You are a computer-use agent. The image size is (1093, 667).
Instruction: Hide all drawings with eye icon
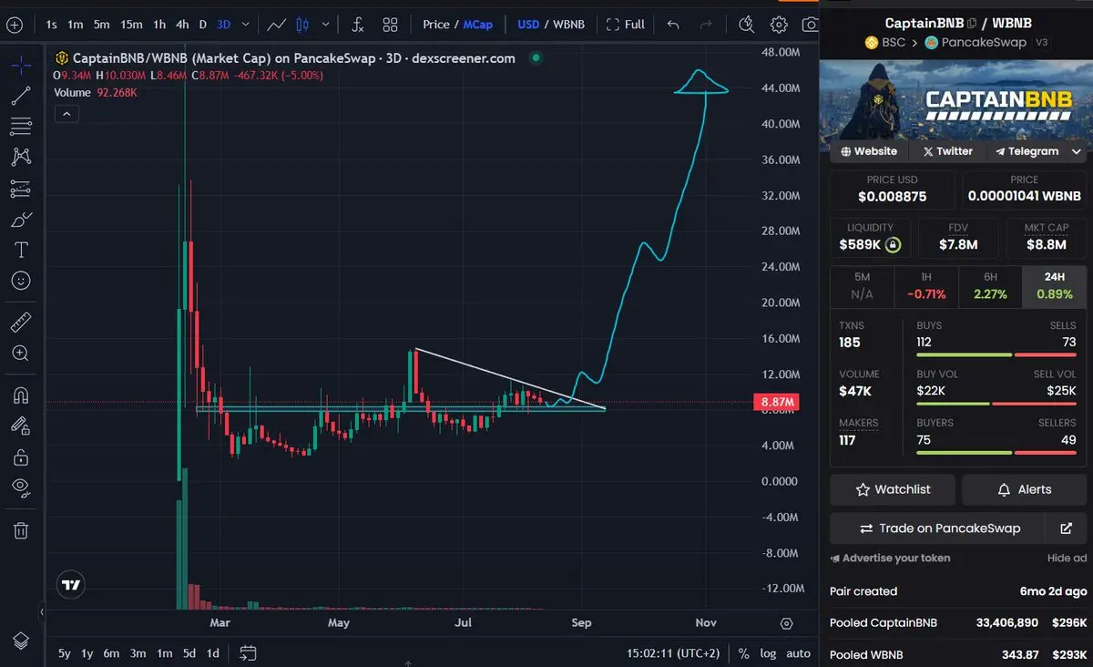[21, 487]
